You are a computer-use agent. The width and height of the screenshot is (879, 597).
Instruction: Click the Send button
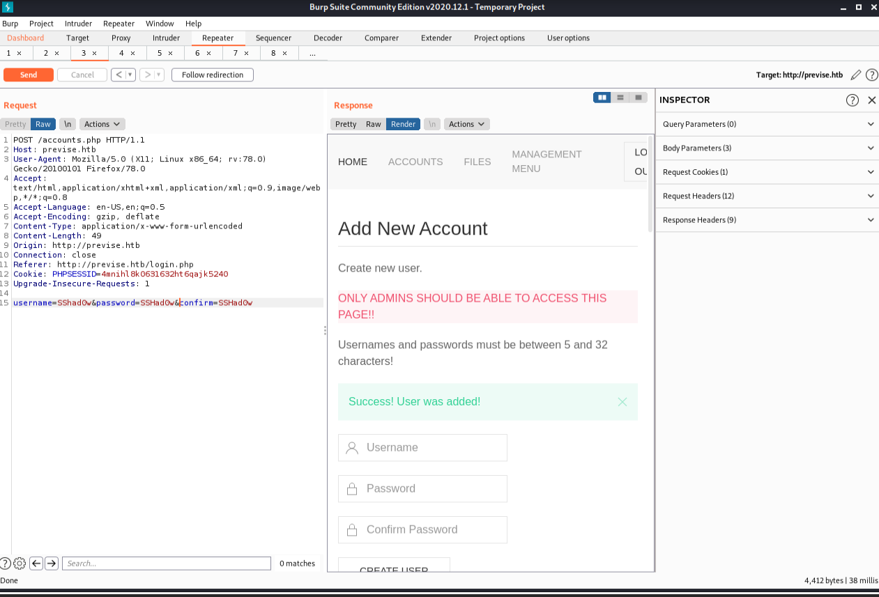click(29, 75)
